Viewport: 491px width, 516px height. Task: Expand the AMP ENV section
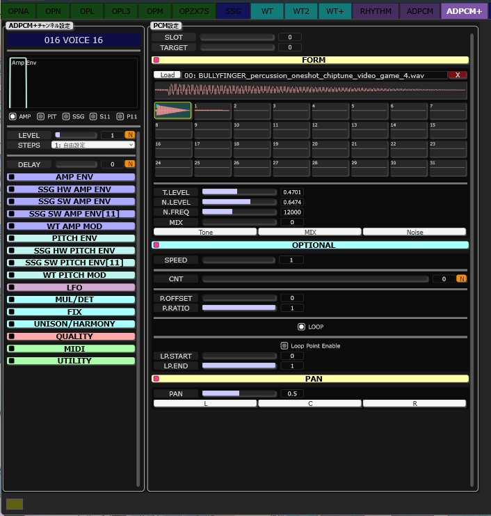click(x=71, y=177)
